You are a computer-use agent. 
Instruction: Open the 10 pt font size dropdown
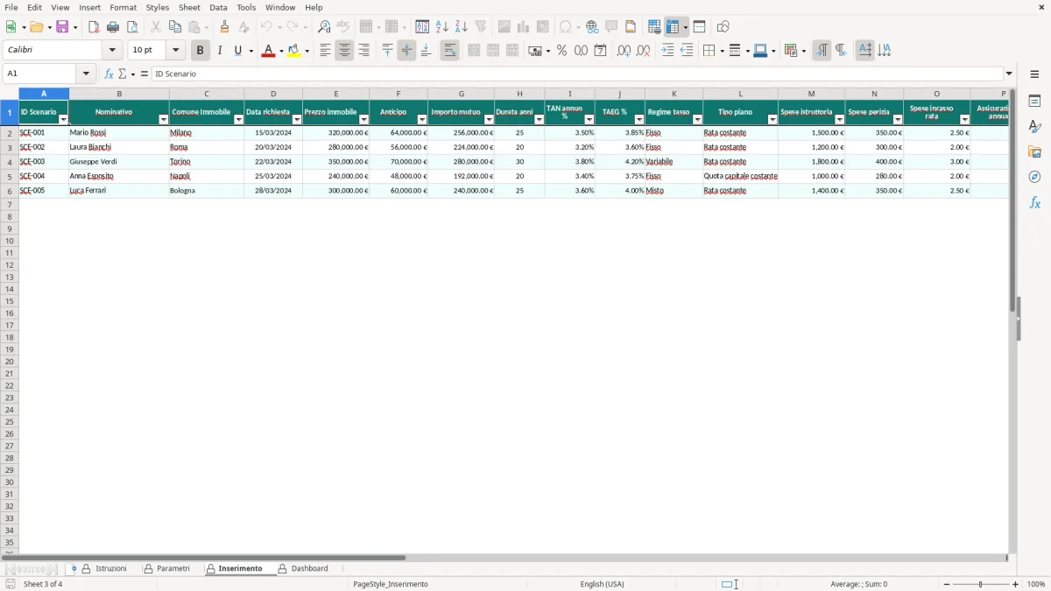click(175, 51)
